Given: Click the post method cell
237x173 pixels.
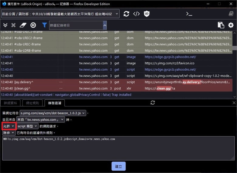Looking at the screenshot, I should coord(118,88).
